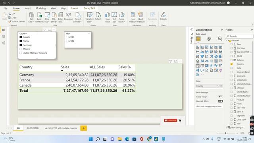Viewport: 254px width, 143px height.
Task: Open the Data hub button
Action: [47, 17]
